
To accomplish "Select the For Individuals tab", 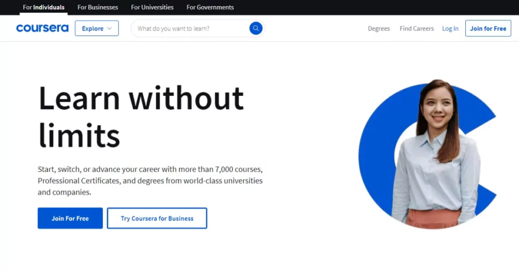I will (x=44, y=7).
